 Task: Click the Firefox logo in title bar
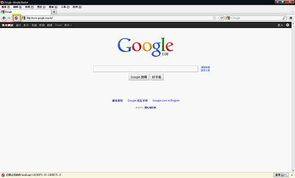(x=2, y=2)
